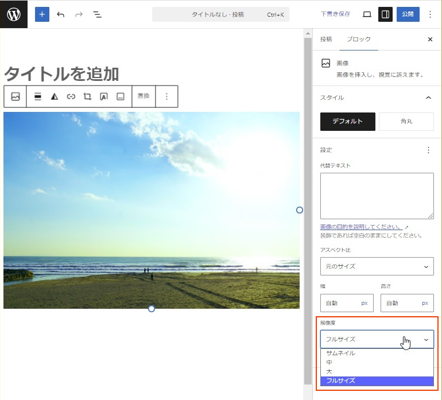Switch to the ブロック tab
442x400 pixels.
pos(359,39)
